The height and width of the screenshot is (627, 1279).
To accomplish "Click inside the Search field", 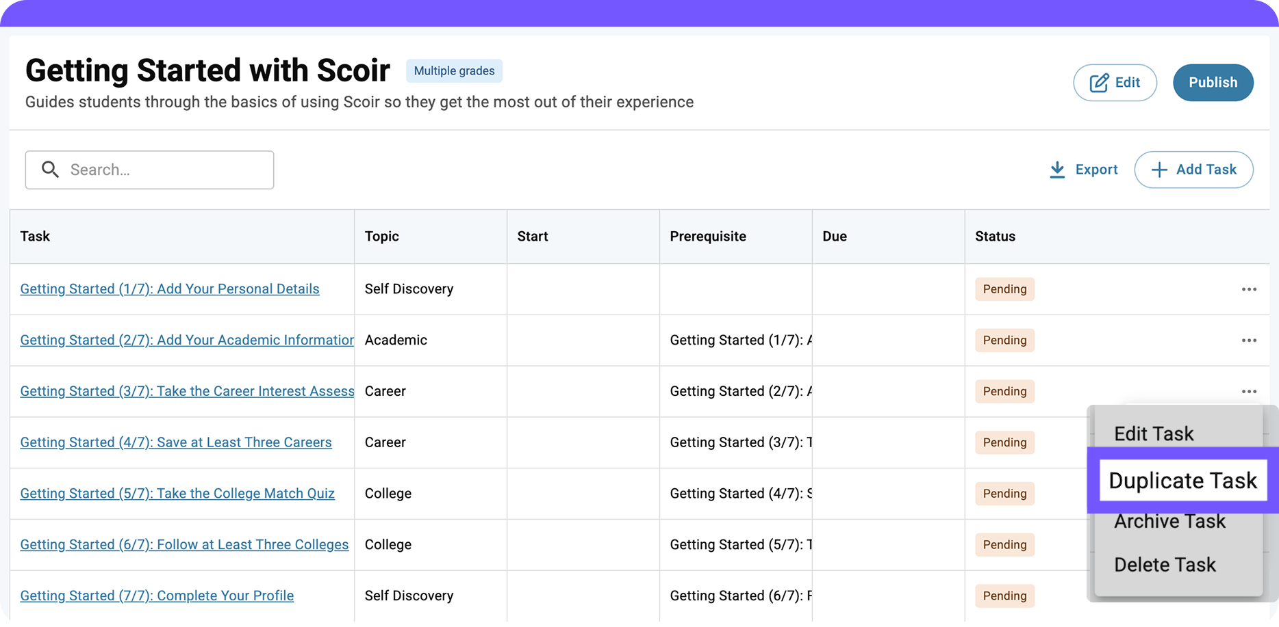I will tap(151, 170).
